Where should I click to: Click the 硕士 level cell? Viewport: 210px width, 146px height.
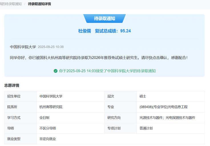pyautogui.click(x=143, y=96)
